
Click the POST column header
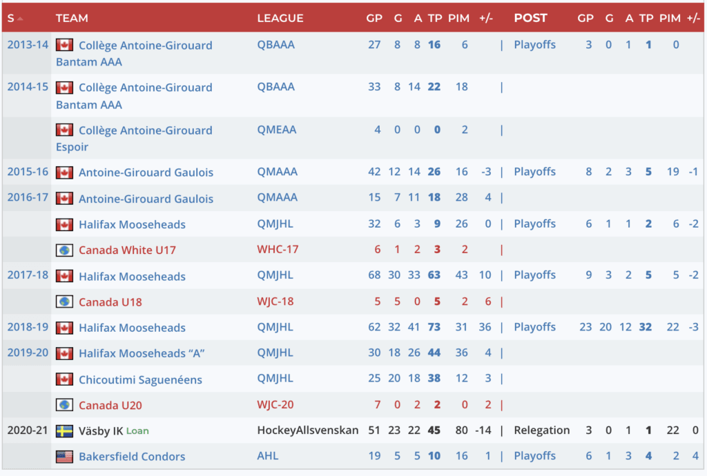coord(530,18)
